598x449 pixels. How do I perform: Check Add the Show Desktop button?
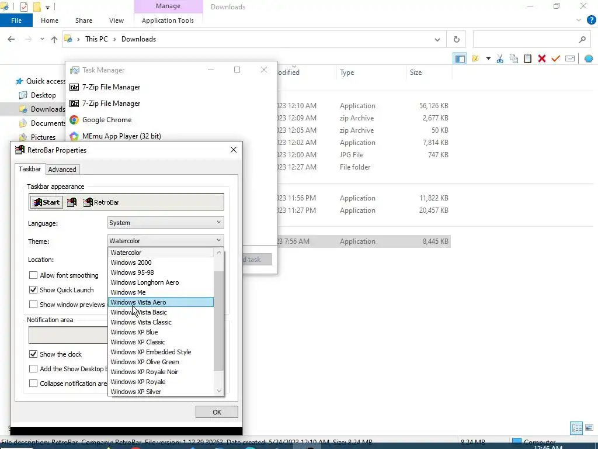[33, 368]
